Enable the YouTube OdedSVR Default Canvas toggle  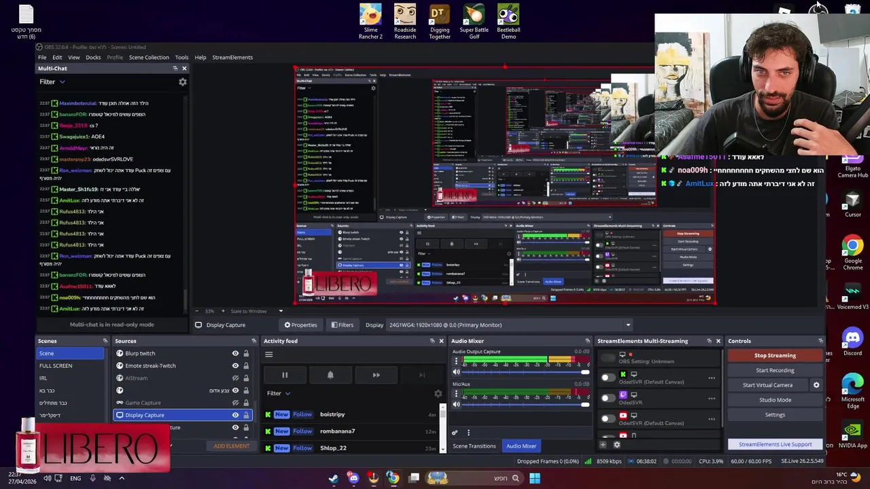[608, 418]
